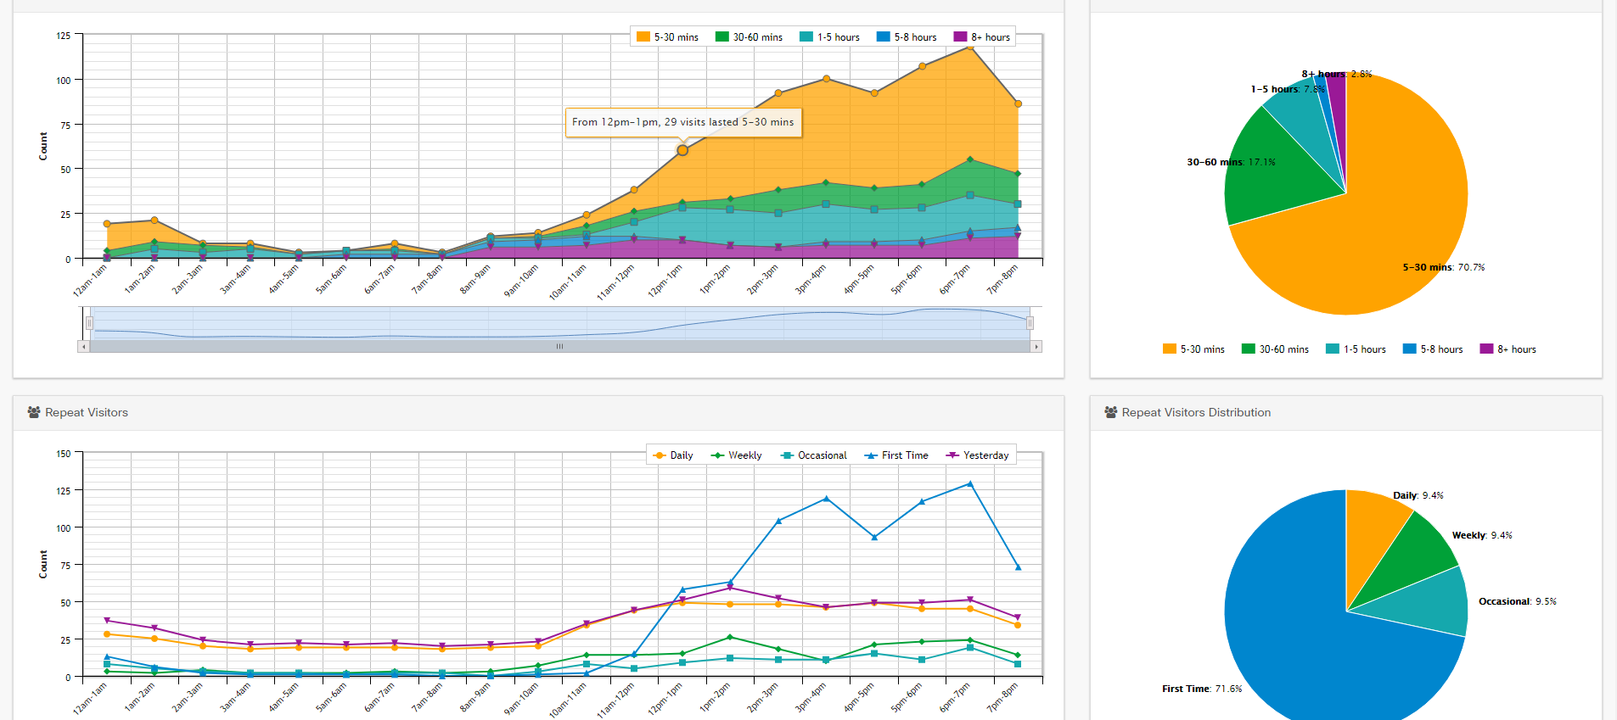This screenshot has width=1617, height=720.
Task: Grab the left handle of the range selector
Action: [x=89, y=323]
